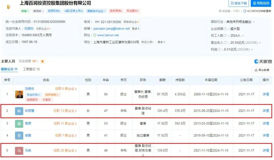Open 风险监控 risk monitoring button
Viewport: 274px width, 160px height.
click(261, 3)
